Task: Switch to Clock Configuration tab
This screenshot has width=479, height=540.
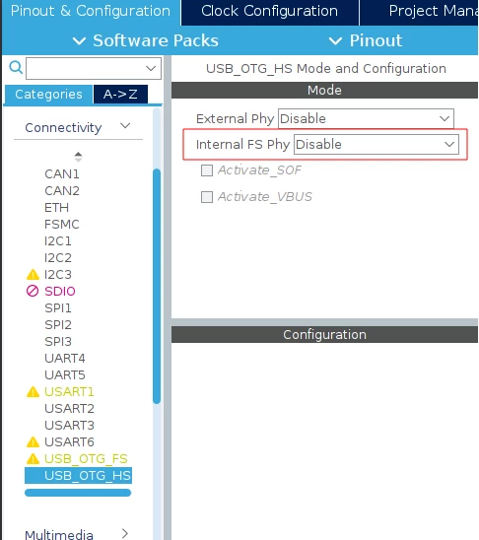Action: 270,12
